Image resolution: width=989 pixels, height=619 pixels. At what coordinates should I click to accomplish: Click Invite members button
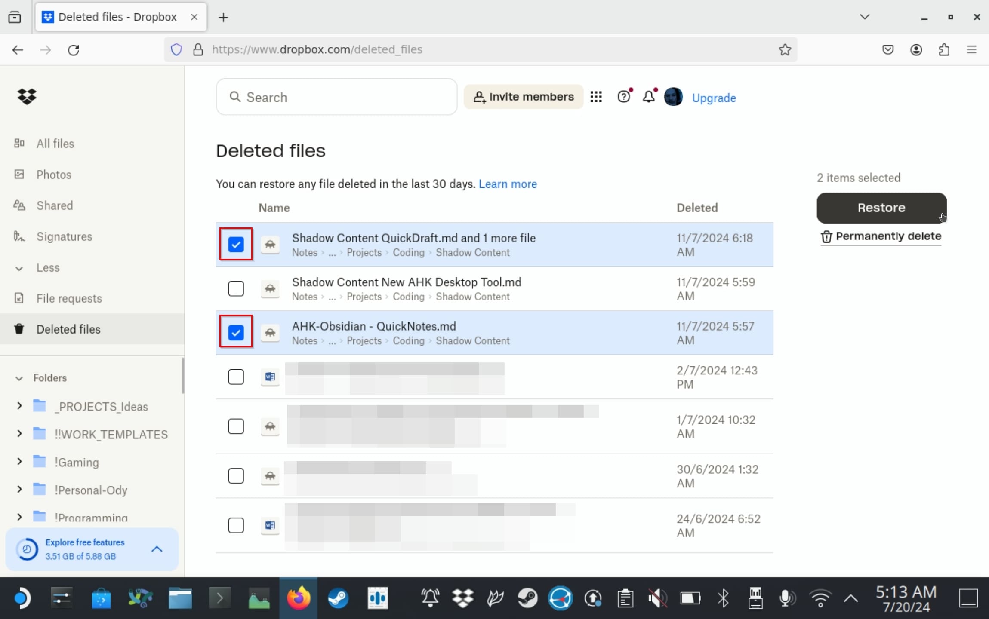point(523,97)
